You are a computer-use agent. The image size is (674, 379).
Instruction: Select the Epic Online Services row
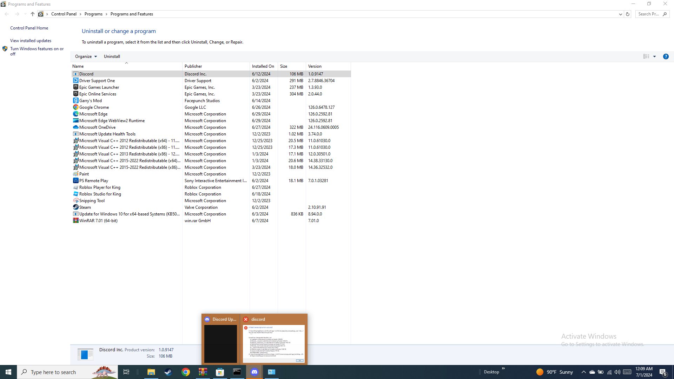tap(211, 94)
